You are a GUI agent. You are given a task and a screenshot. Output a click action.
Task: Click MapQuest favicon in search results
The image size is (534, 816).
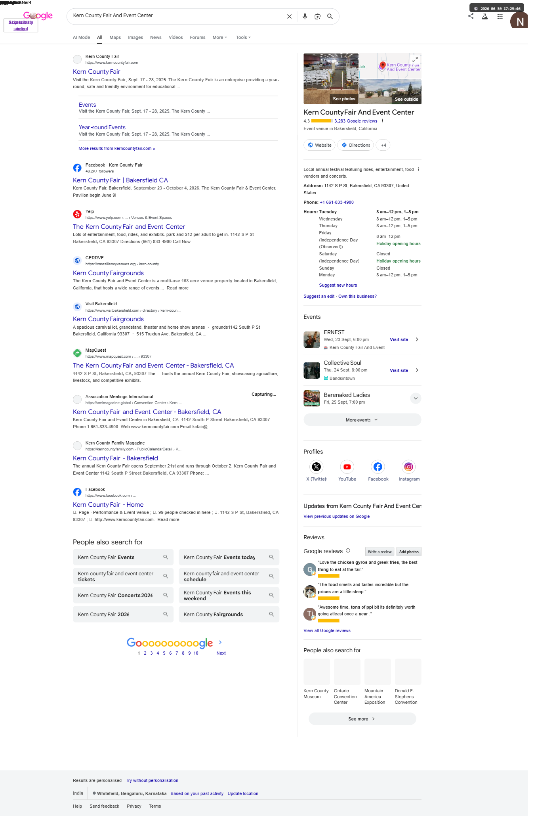point(77,353)
